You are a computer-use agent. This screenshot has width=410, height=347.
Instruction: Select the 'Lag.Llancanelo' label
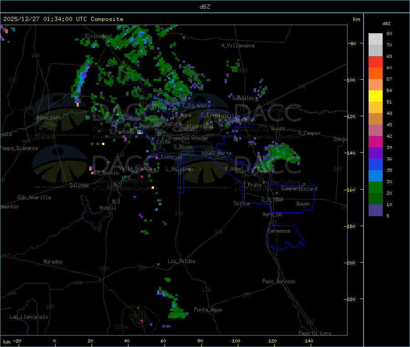click(x=29, y=317)
